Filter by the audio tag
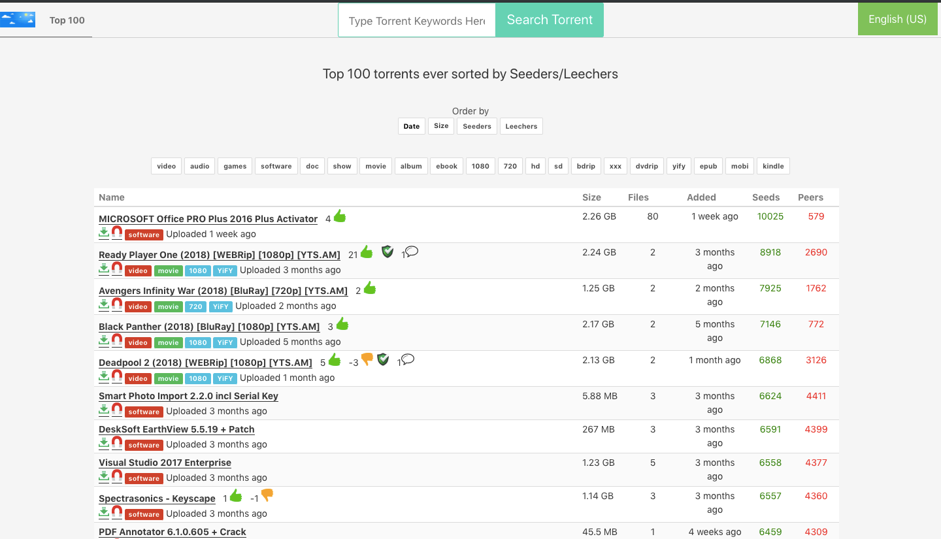 pos(200,166)
